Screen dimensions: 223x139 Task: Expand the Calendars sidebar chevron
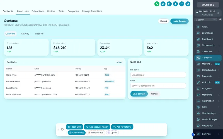click(x=219, y=51)
